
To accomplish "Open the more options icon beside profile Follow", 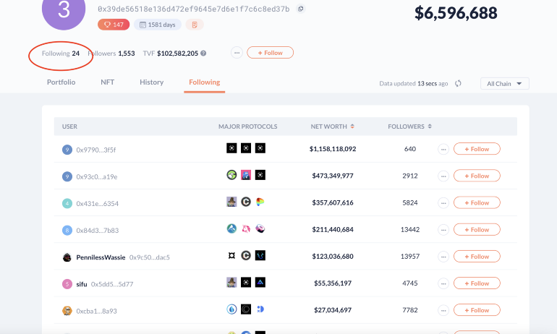I will (x=237, y=53).
